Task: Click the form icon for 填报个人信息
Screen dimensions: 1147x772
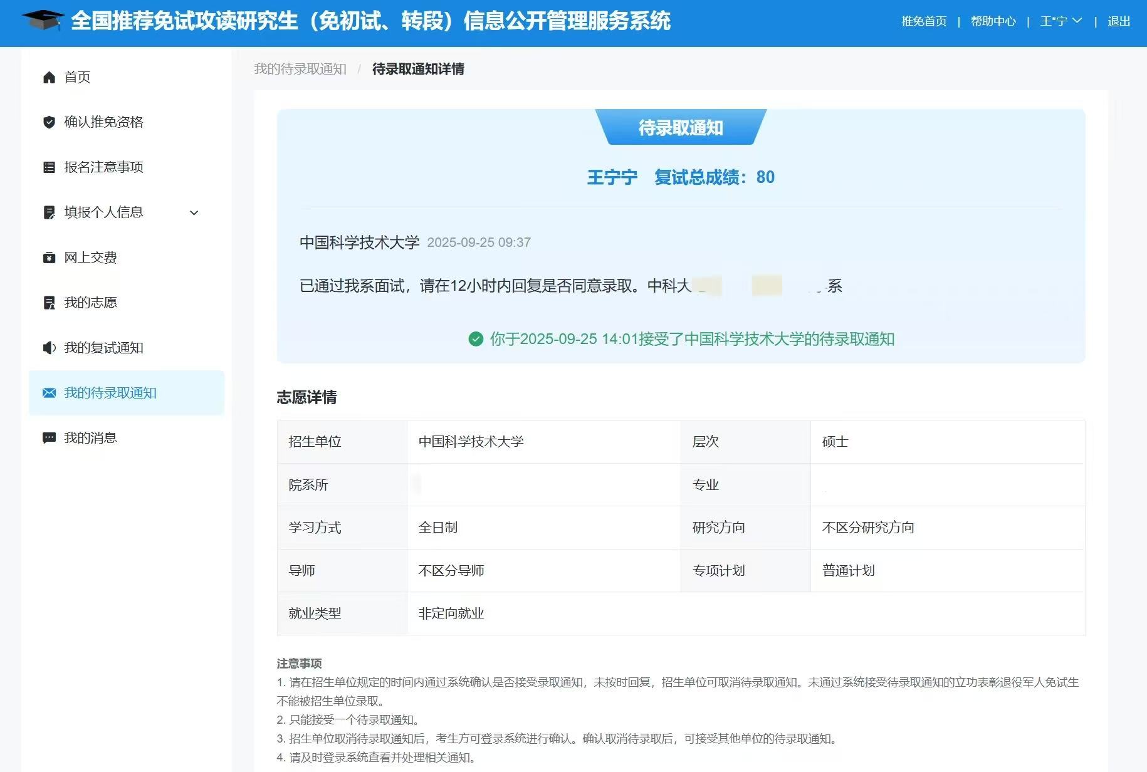Action: [49, 212]
